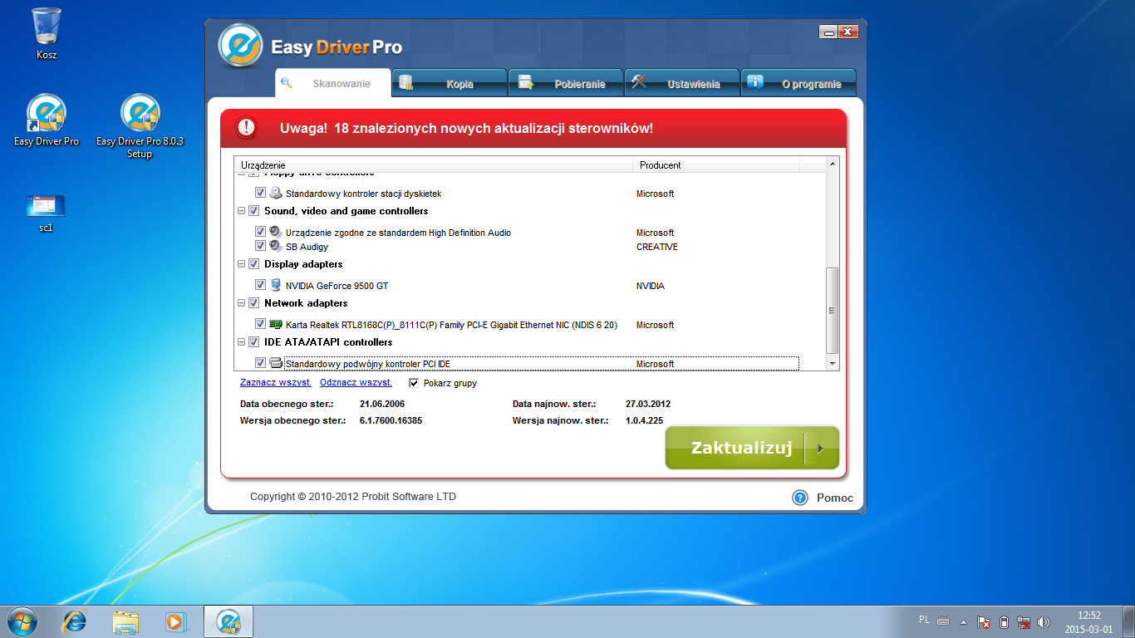The image size is (1135, 638).
Task: Collapse the Sound, video and game controllers group
Action: pos(242,211)
